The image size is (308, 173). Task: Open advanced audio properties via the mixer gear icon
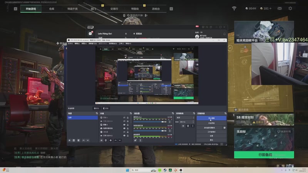pos(135,140)
